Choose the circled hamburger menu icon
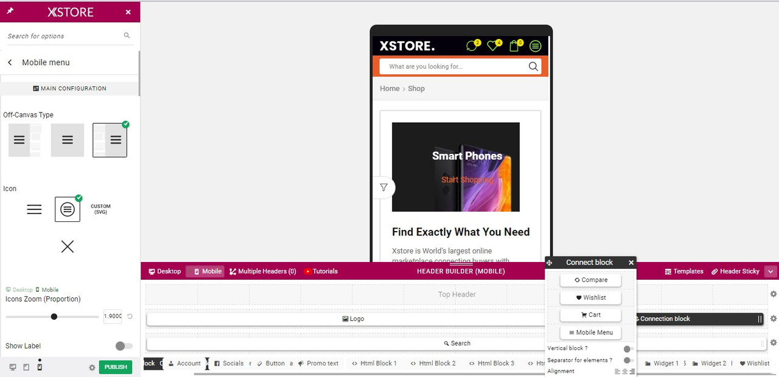This screenshot has height=377, width=779. tap(68, 209)
